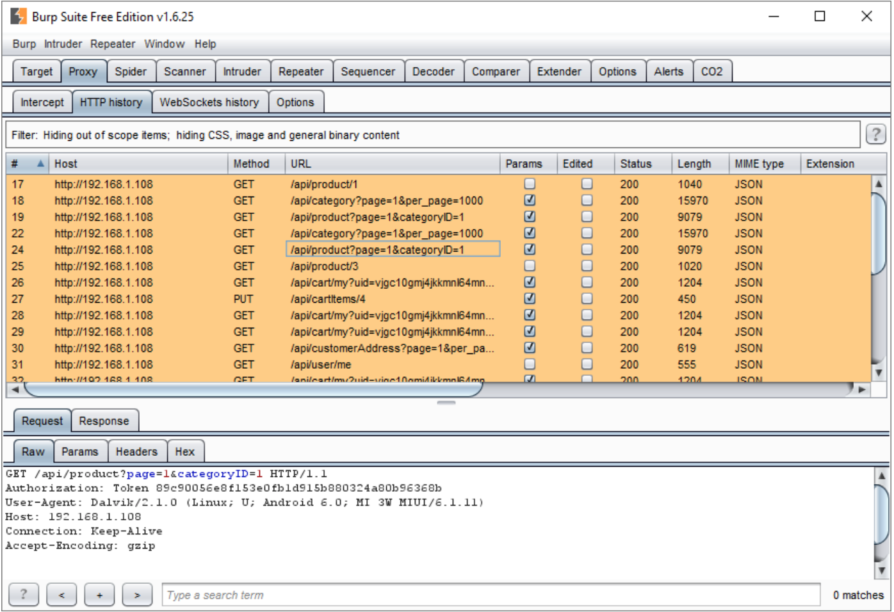Open the Repeater menu
Screen dimensions: 894x612
click(113, 44)
